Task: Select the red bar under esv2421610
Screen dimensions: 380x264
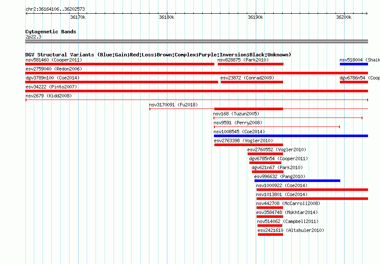Action: pos(270,235)
